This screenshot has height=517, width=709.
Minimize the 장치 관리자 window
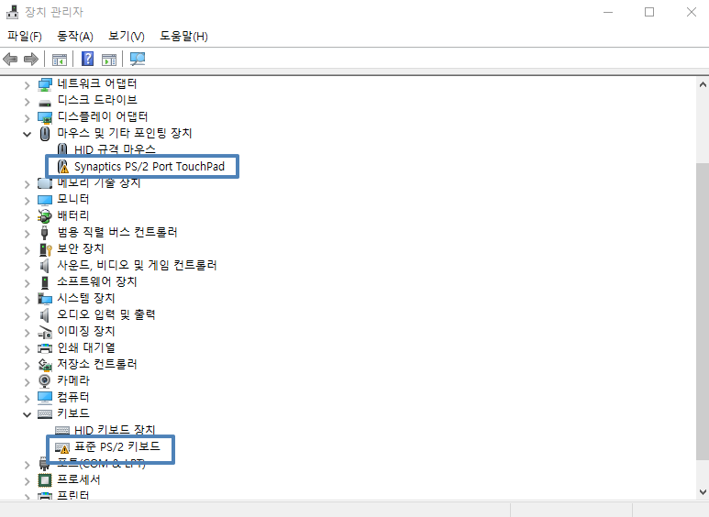(608, 12)
